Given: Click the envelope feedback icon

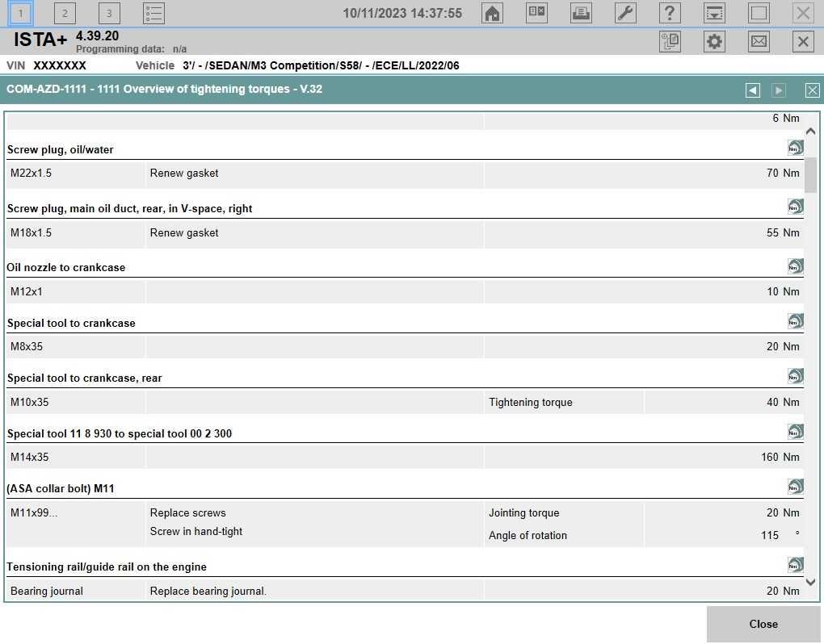Looking at the screenshot, I should point(759,41).
